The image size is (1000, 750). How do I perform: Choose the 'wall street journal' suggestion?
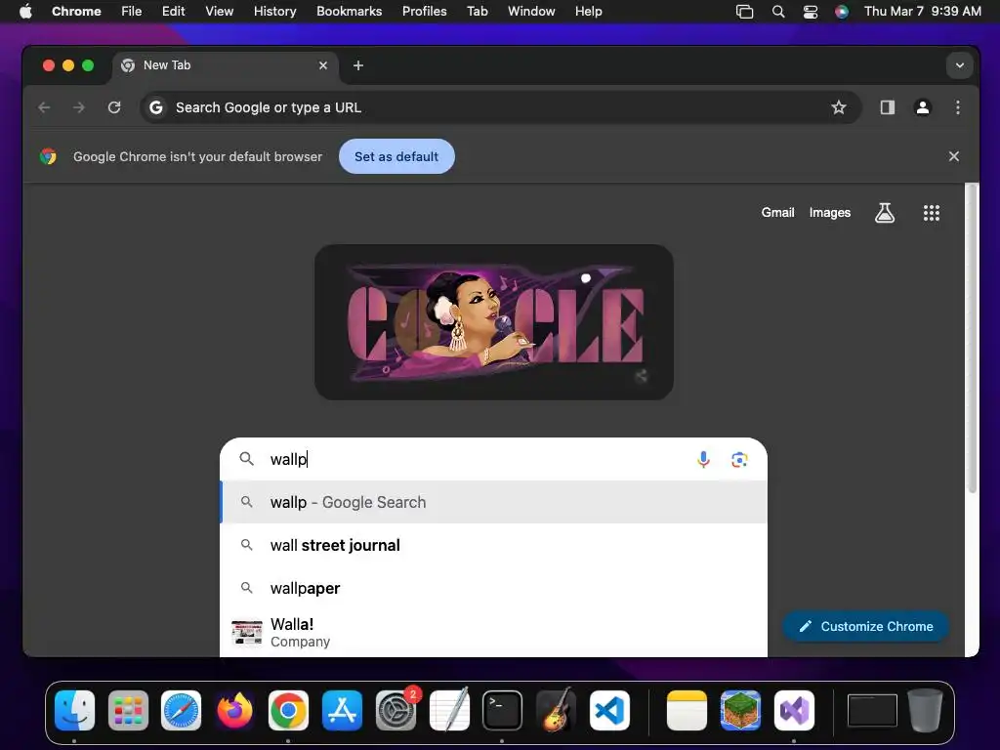point(493,545)
